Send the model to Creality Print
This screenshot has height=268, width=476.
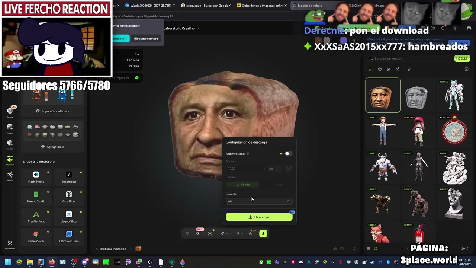[x=36, y=217]
